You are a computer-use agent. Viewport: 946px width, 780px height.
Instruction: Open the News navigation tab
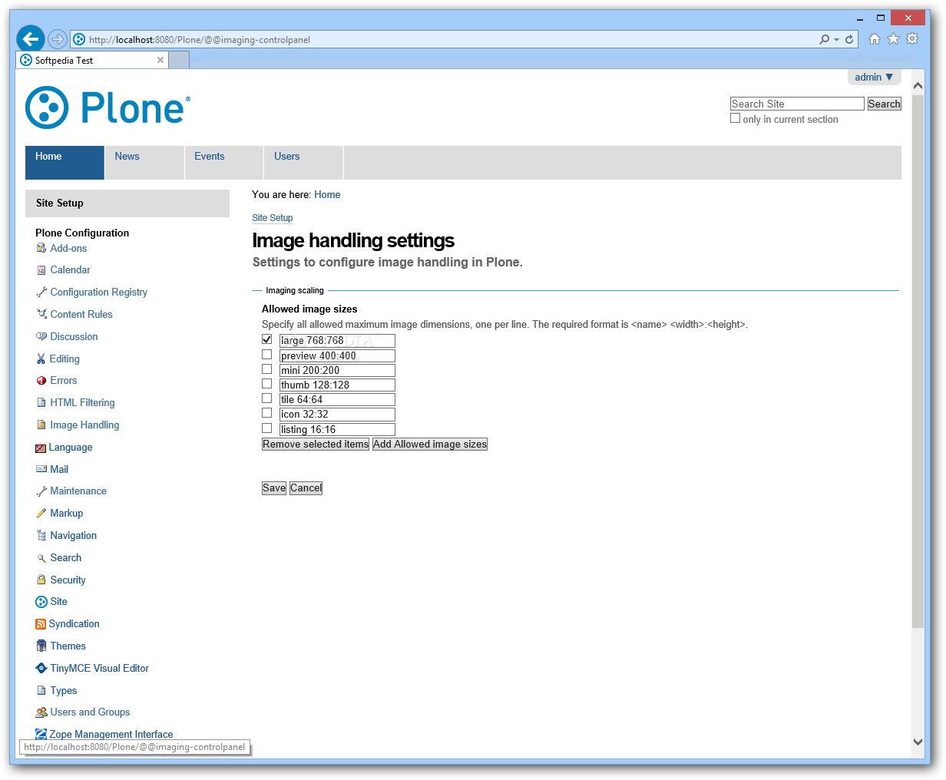point(144,163)
